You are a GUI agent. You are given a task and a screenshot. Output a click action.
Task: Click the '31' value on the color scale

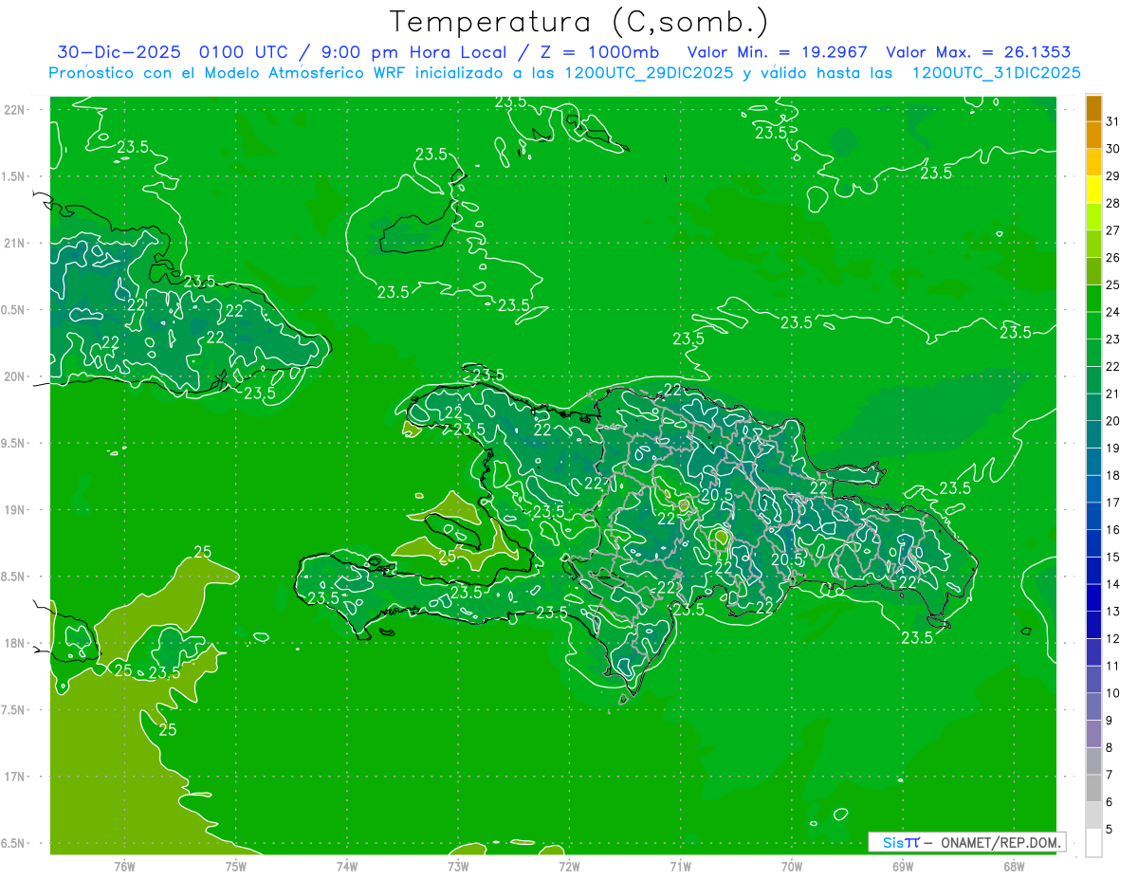[x=1112, y=121]
